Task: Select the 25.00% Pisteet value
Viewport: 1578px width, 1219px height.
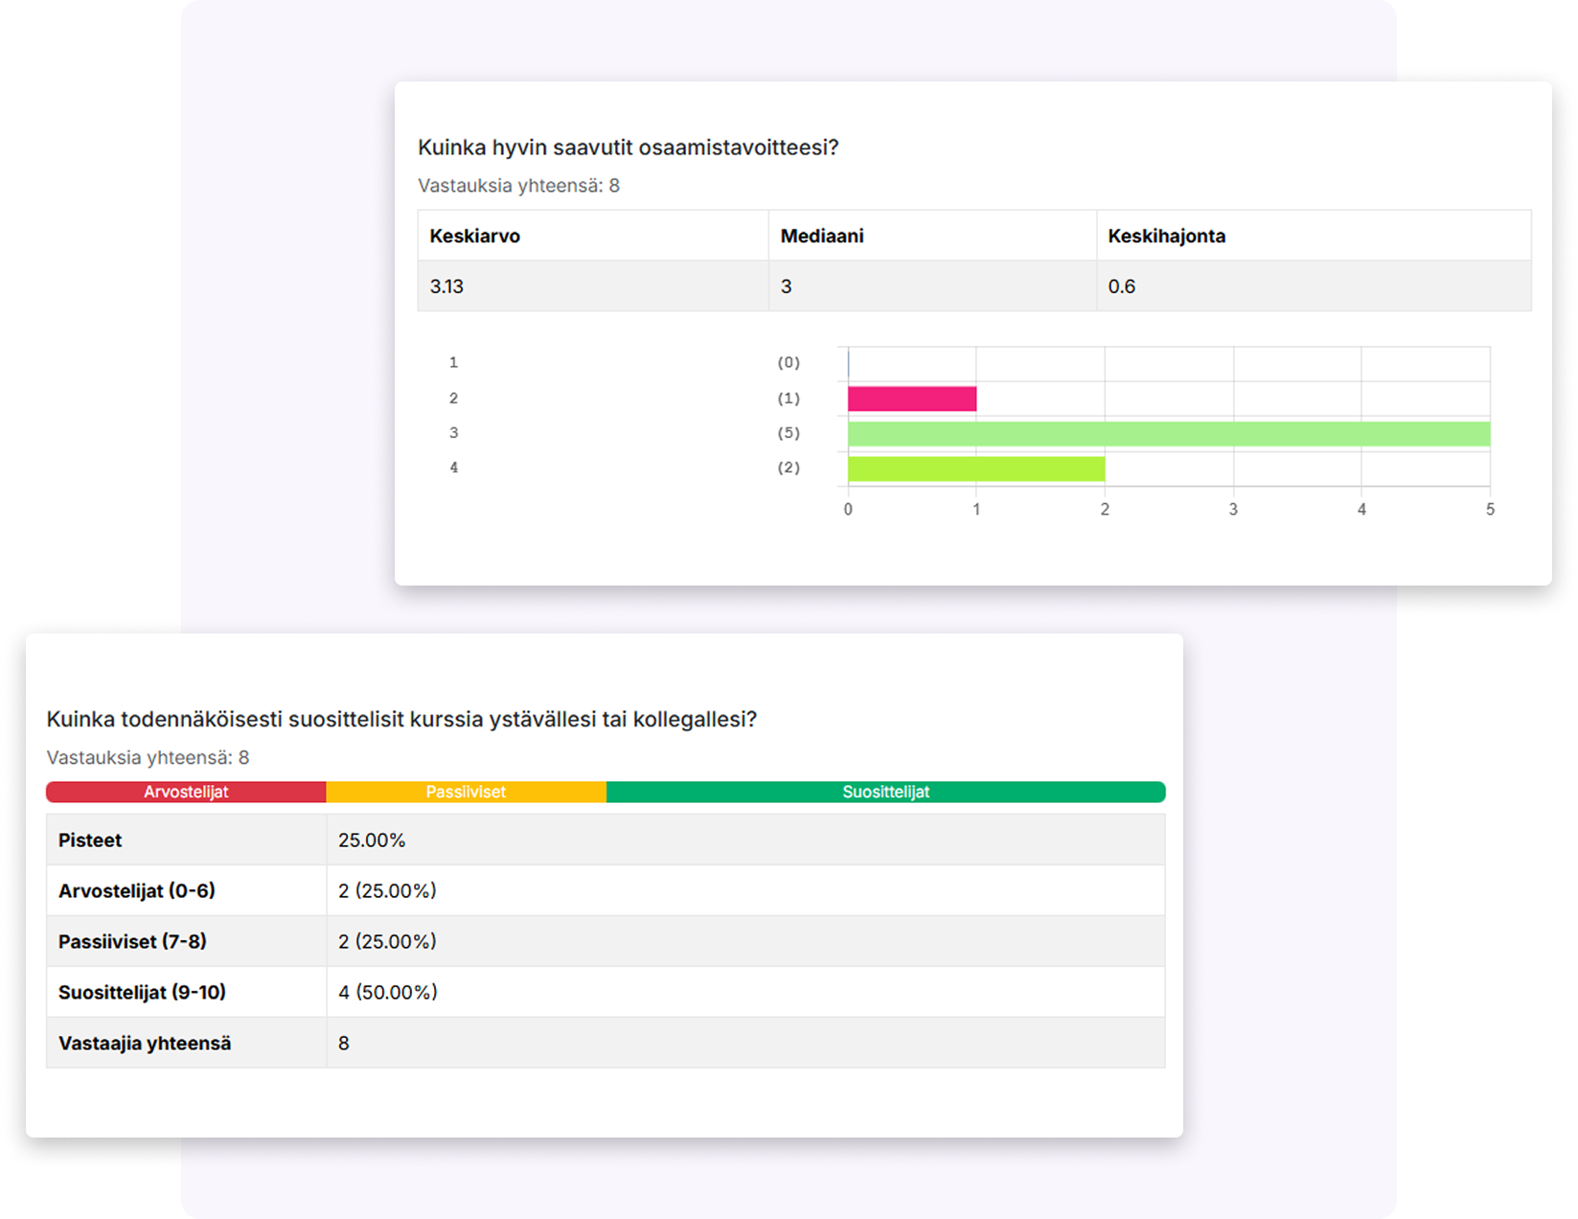Action: tap(372, 840)
